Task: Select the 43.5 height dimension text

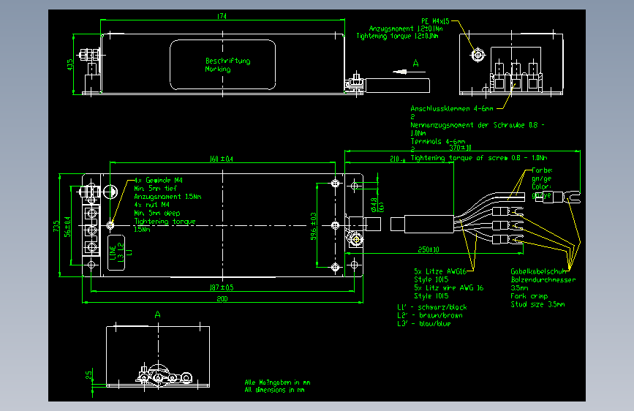Action: coord(70,65)
